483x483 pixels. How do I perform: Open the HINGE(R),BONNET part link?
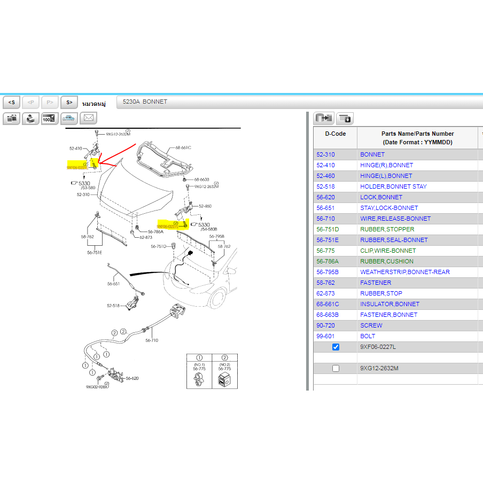[x=386, y=165]
